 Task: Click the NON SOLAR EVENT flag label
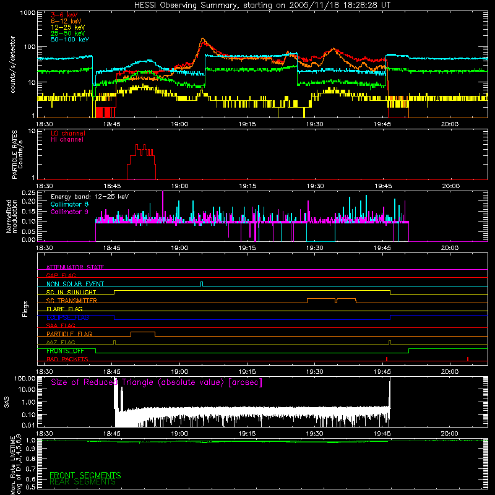75,284
